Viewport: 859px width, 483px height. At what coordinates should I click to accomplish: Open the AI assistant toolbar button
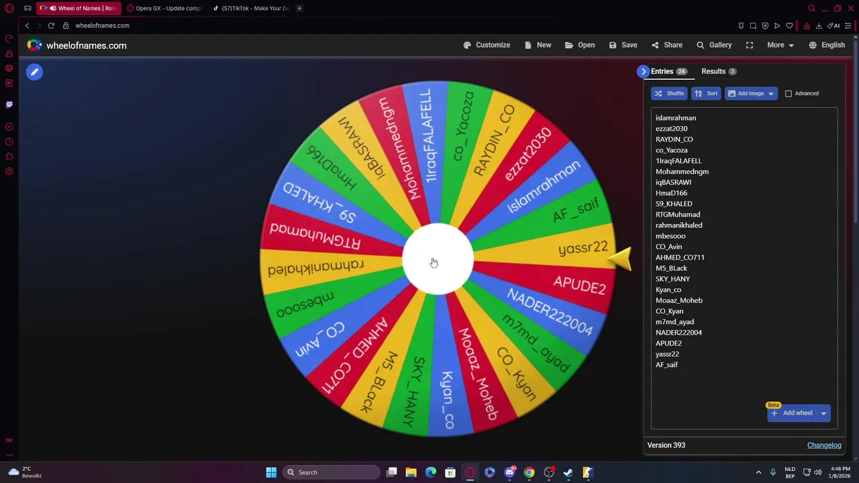pyautogui.click(x=833, y=25)
